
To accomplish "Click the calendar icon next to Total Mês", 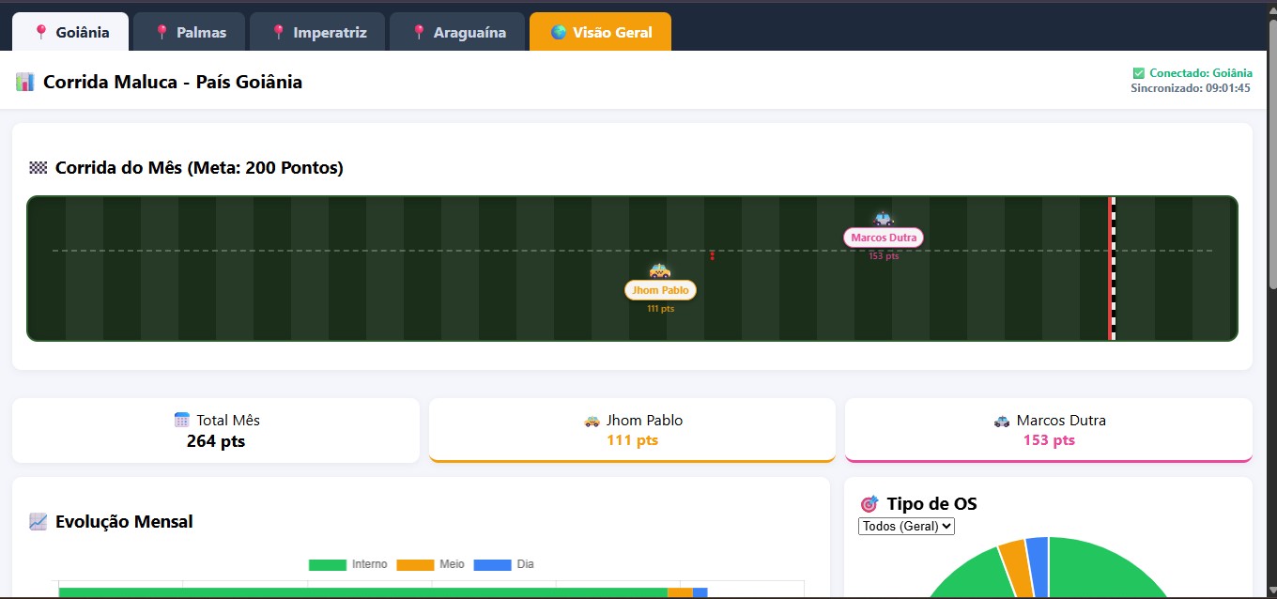I will (x=182, y=421).
